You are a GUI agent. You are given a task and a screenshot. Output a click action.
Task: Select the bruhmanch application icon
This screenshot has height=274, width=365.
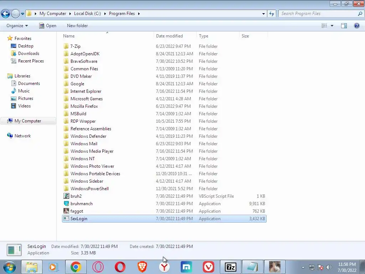pyautogui.click(x=66, y=203)
